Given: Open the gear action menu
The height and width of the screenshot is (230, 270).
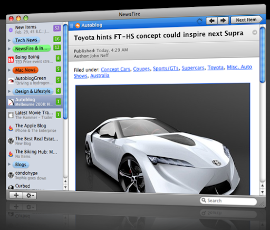Looking at the screenshot, I should (30, 196).
